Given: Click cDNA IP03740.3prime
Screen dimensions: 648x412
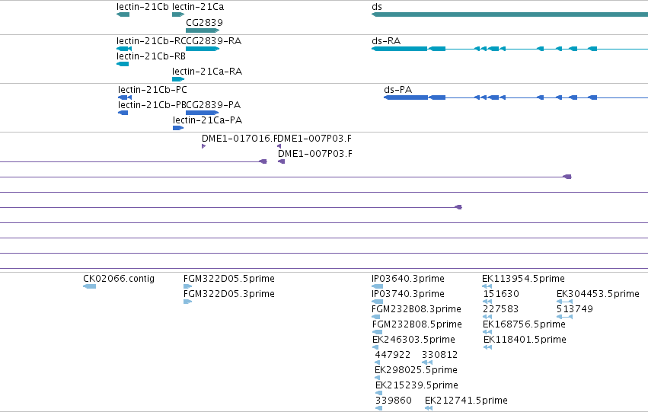Looking at the screenshot, I should pos(378,302).
